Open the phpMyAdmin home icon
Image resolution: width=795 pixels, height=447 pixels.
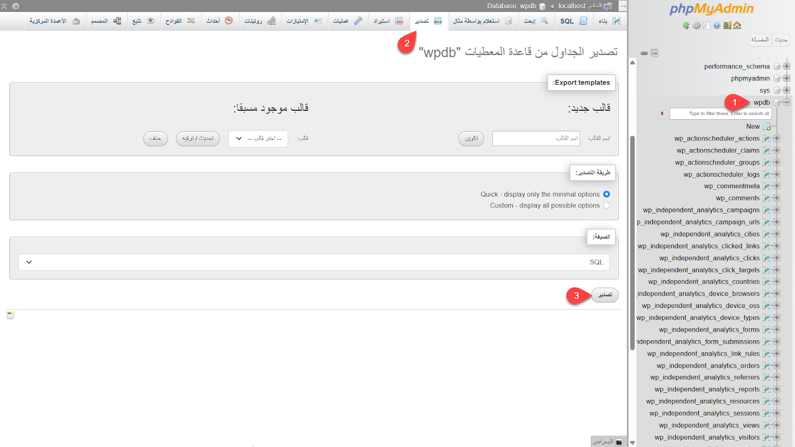(737, 25)
